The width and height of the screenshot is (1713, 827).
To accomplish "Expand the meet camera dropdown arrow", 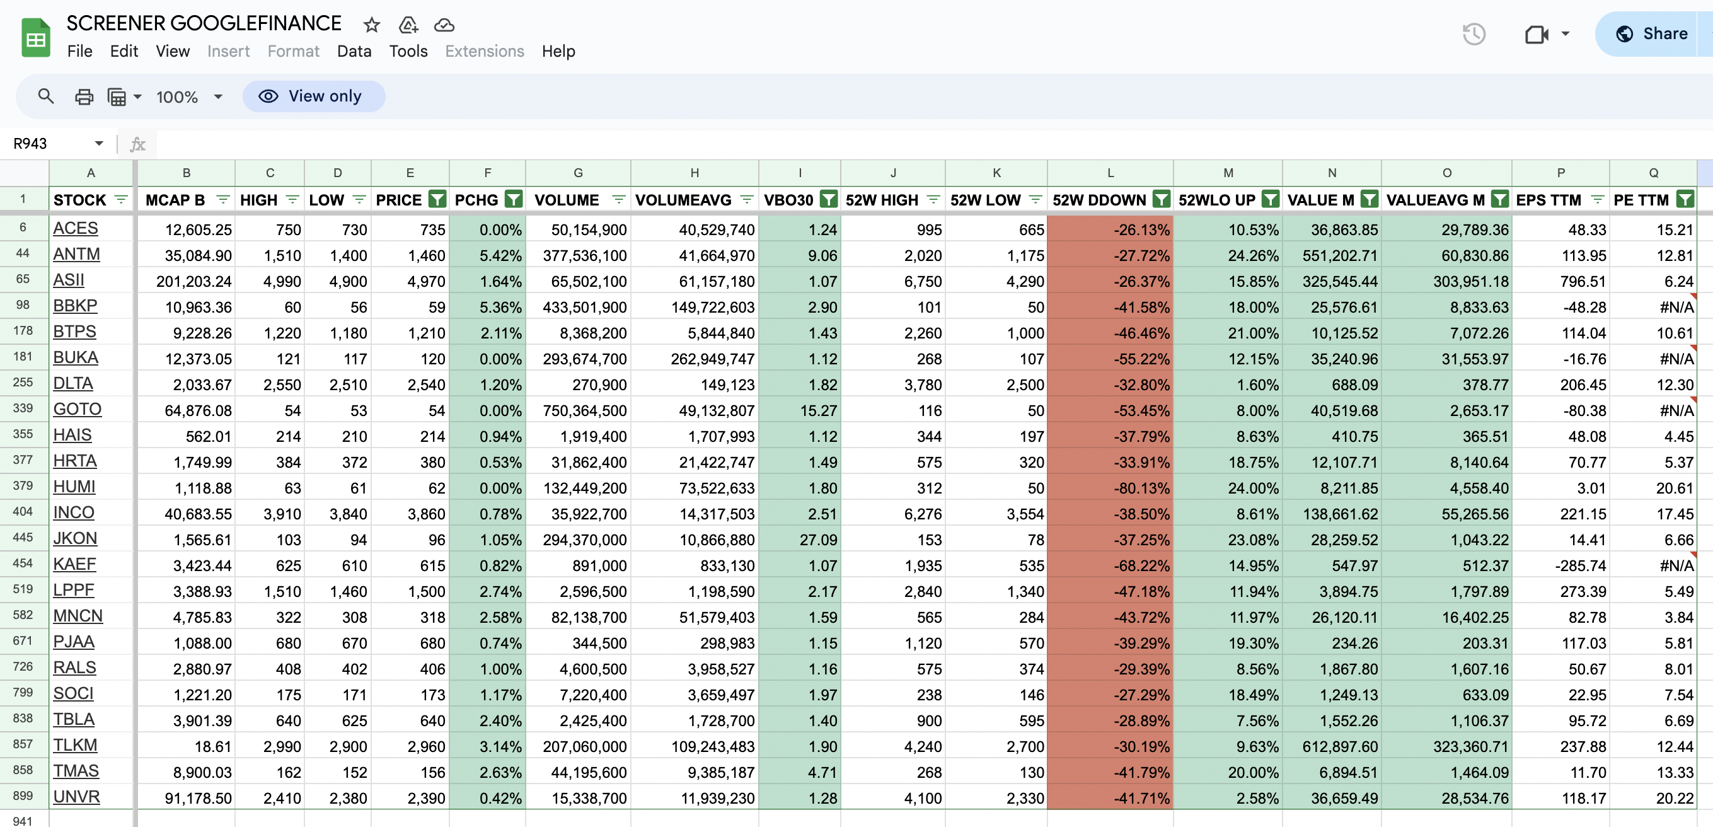I will pos(1566,34).
